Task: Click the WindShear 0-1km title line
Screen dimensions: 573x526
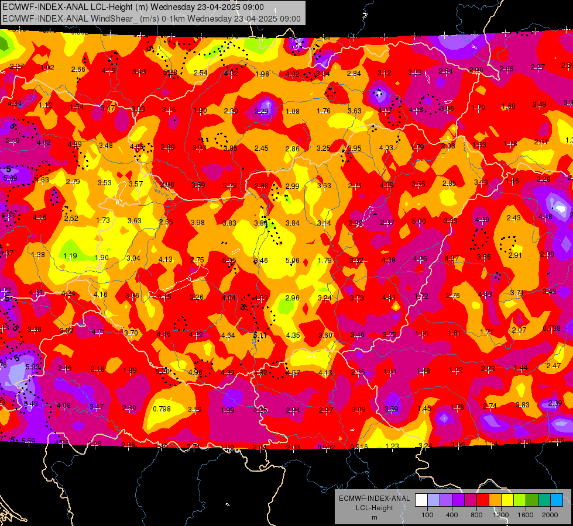Action: pyautogui.click(x=151, y=19)
